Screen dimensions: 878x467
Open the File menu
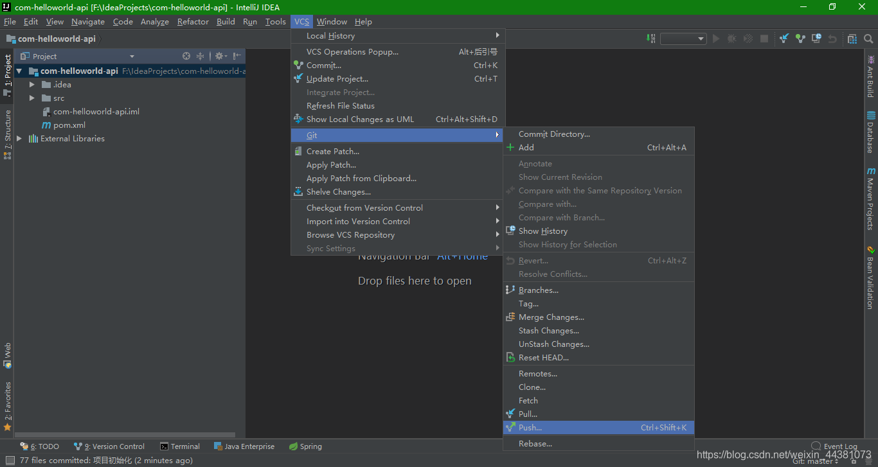10,22
